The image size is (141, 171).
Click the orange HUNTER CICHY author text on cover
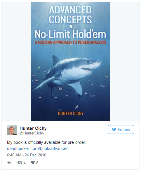tap(71, 113)
